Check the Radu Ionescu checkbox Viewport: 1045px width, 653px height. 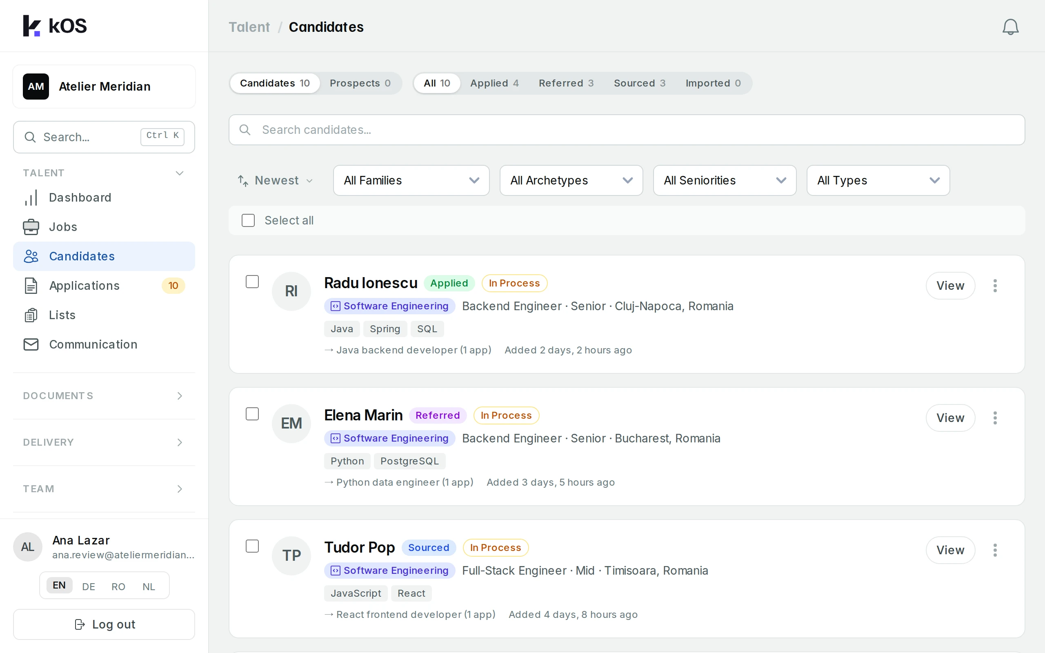pyautogui.click(x=252, y=282)
